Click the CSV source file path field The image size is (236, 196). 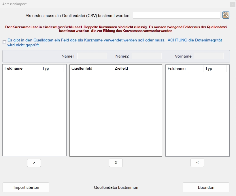click(177, 15)
